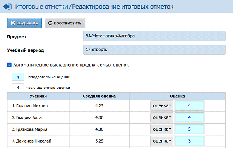Viewport: 233px width, 148px height.
Task: Edit grade field for Гладова Алла
Action: click(x=190, y=117)
